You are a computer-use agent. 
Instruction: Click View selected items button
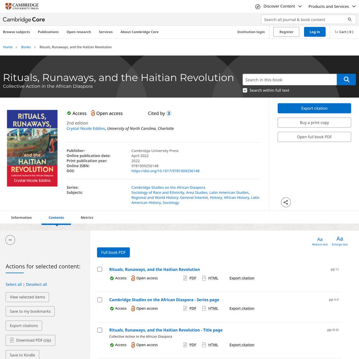27,297
